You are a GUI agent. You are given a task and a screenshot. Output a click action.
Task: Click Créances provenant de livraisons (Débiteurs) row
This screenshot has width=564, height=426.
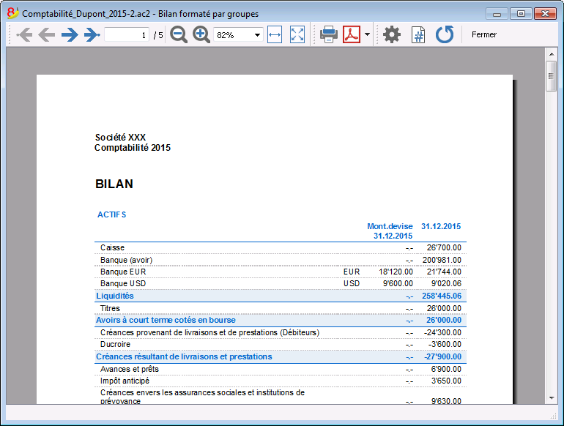(x=281, y=332)
